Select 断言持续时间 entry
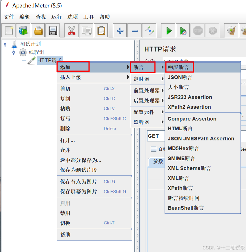246x252 pixels. [x=203, y=198]
